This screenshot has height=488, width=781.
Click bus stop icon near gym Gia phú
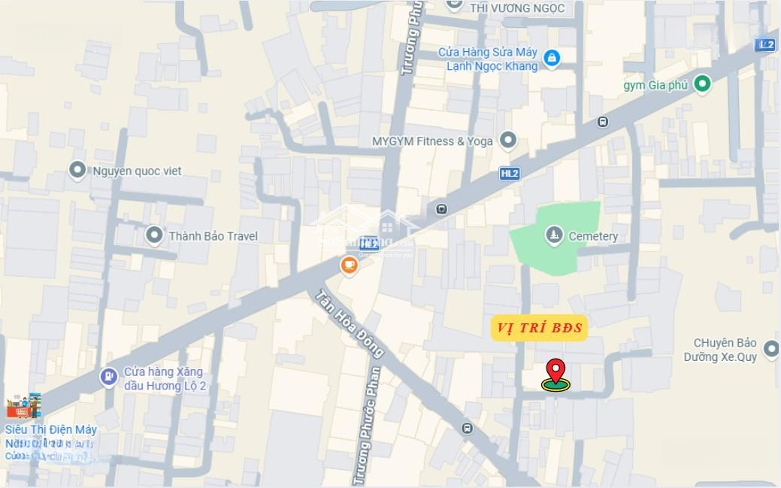point(603,122)
